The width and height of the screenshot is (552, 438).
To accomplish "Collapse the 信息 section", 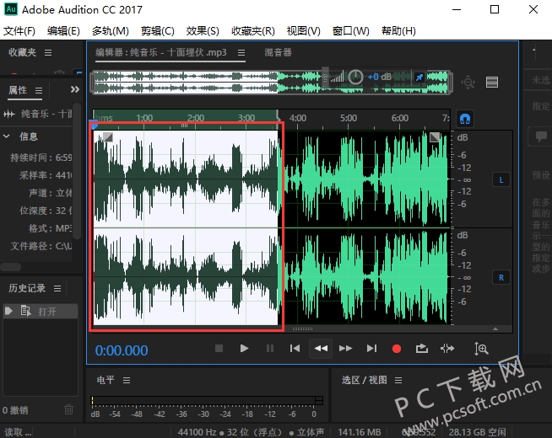I will [8, 136].
